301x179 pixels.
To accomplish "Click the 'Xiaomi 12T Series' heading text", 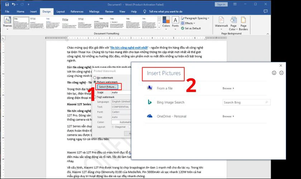I will point(79,104).
